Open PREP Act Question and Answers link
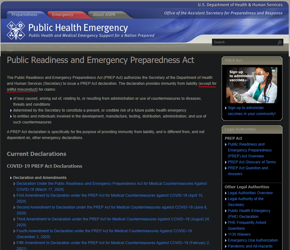Viewport: 290px width, 250px height. tap(248, 171)
